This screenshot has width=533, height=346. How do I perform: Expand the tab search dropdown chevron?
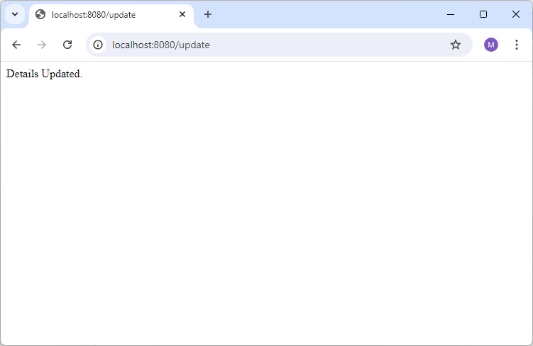point(14,14)
